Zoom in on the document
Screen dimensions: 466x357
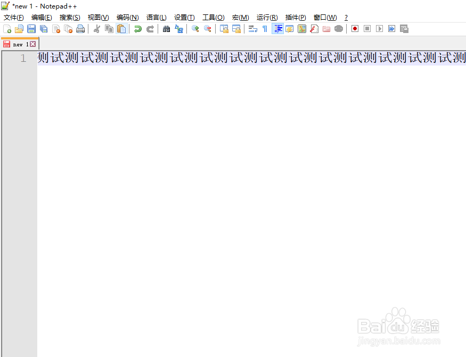tap(194, 29)
